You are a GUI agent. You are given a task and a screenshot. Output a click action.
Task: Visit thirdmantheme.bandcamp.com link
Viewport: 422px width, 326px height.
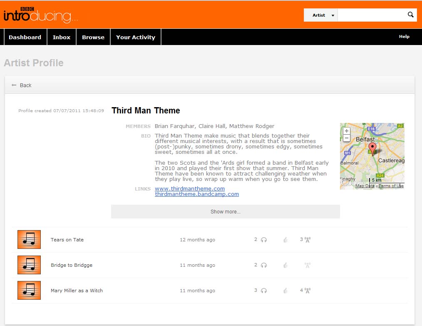click(197, 194)
